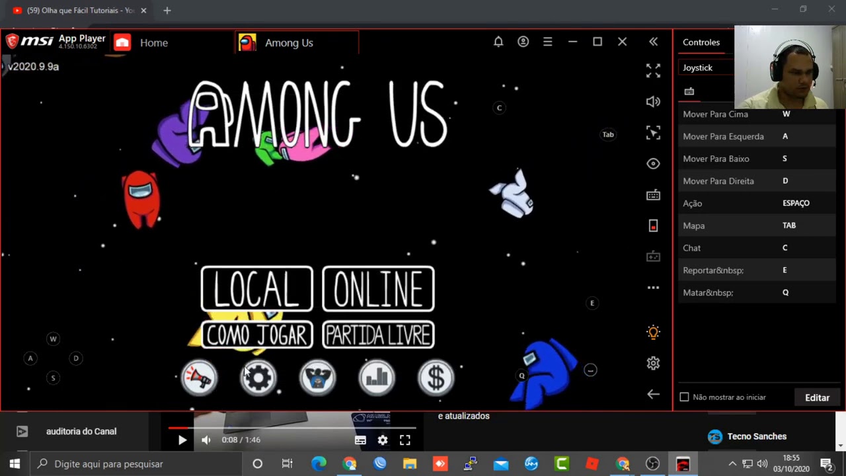Screen dimensions: 846x476
Task: Click the back arrow in sidebar
Action: pos(653,394)
